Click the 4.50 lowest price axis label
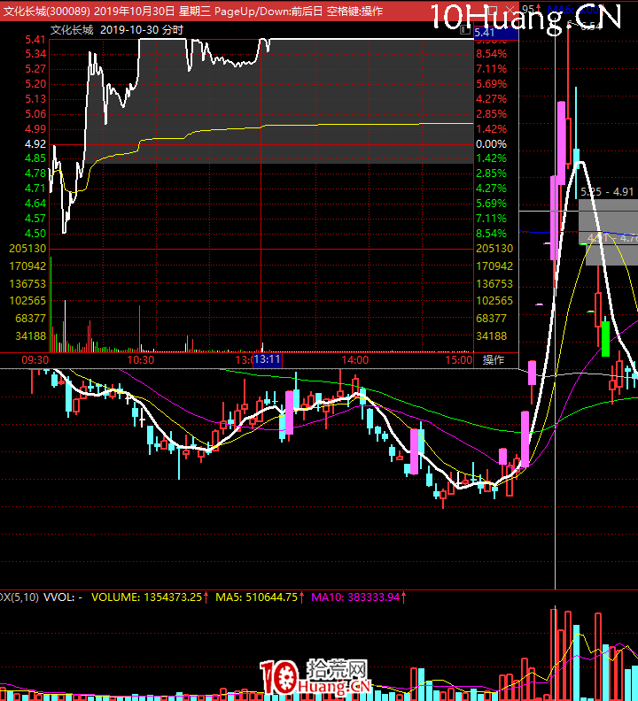 point(35,234)
